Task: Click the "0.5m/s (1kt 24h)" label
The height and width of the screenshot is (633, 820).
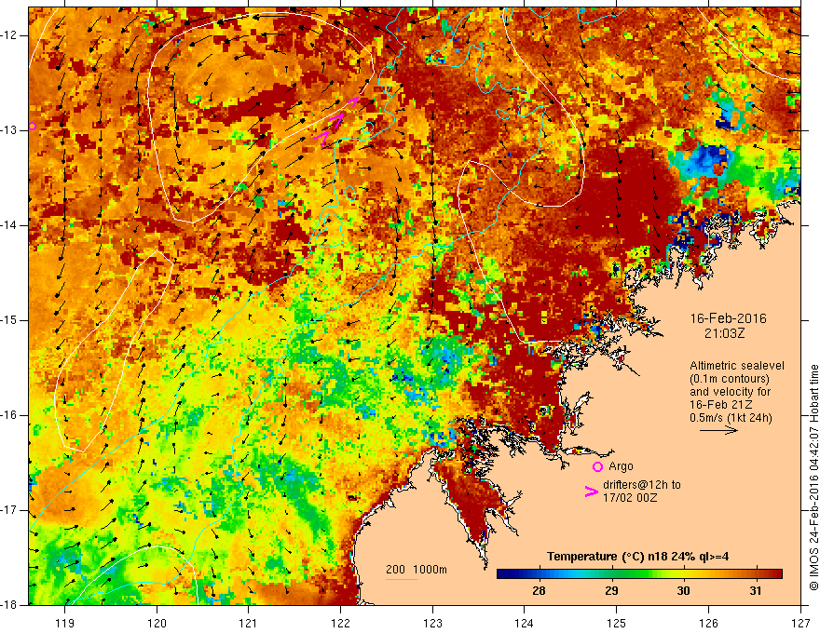Action: 730,418
